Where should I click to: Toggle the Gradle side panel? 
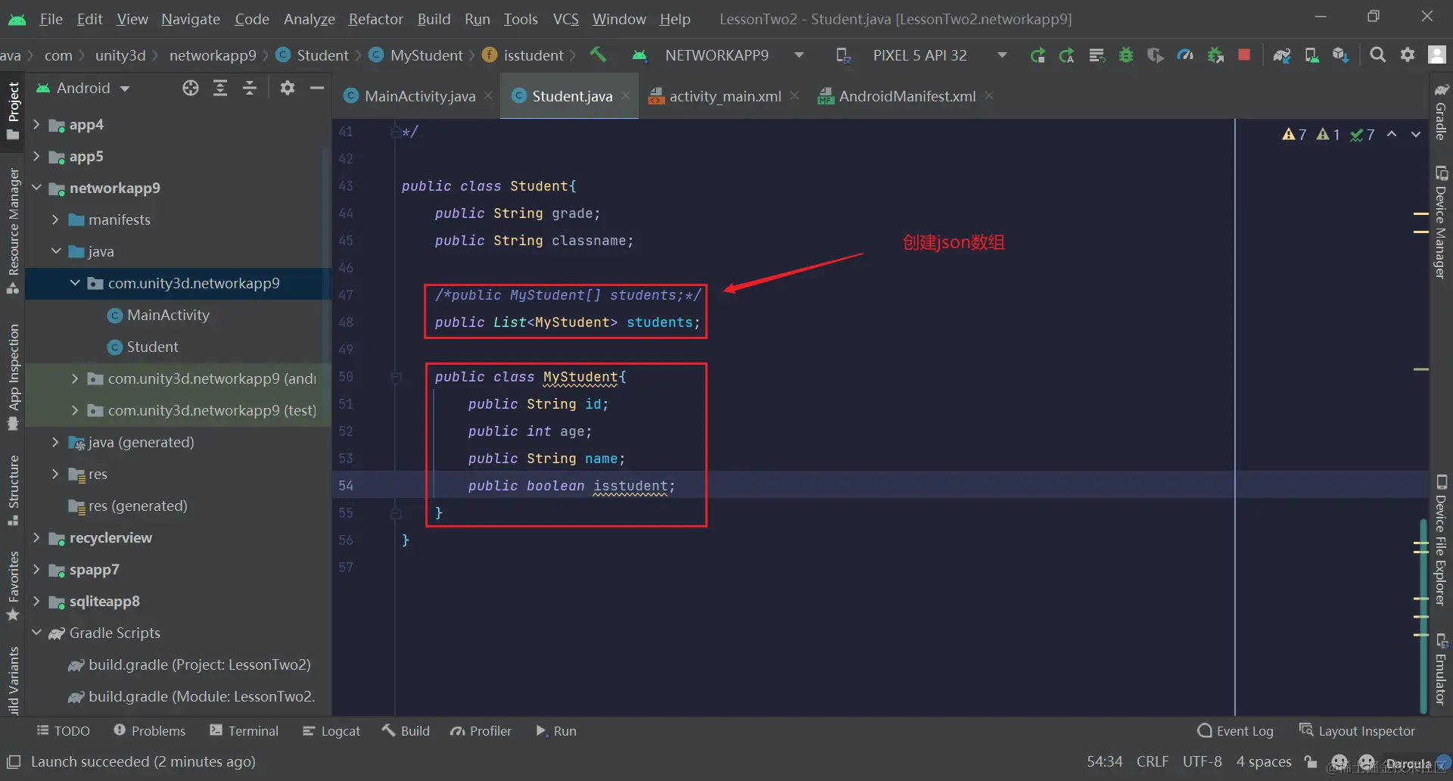point(1441,111)
